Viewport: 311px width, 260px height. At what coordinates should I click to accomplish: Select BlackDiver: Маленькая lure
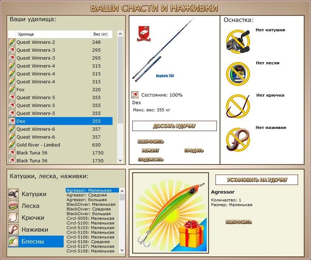93,205
